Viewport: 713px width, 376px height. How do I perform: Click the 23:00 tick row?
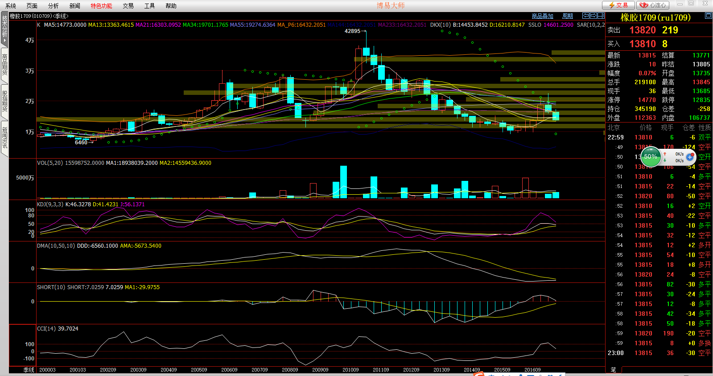[659, 353]
